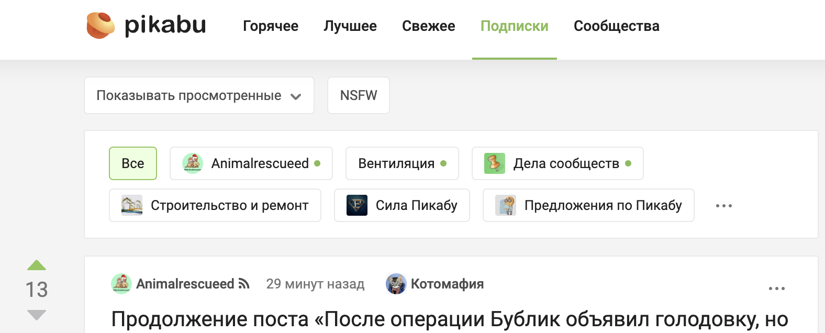825x333 pixels.
Task: Open the post titled Продолжение поста «После операции Бублик…
Action: [x=450, y=319]
